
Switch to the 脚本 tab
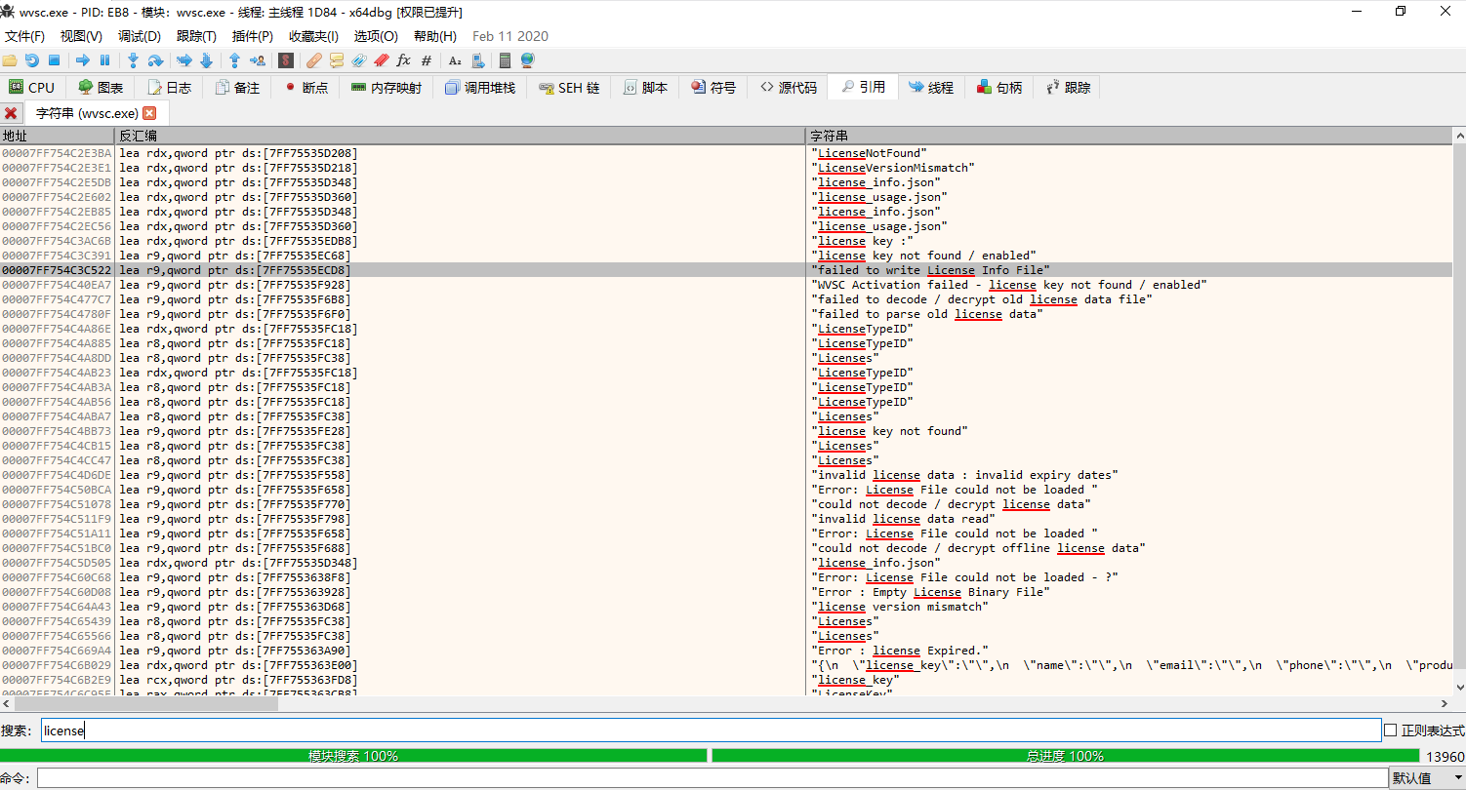[645, 87]
